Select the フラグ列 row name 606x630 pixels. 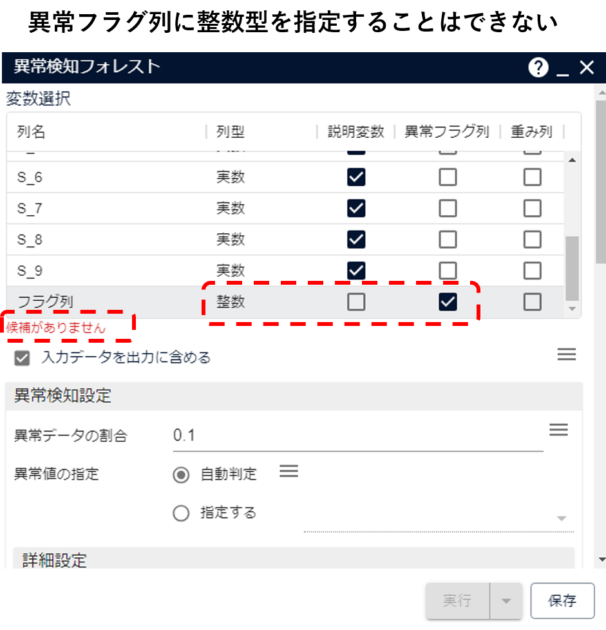click(x=45, y=301)
